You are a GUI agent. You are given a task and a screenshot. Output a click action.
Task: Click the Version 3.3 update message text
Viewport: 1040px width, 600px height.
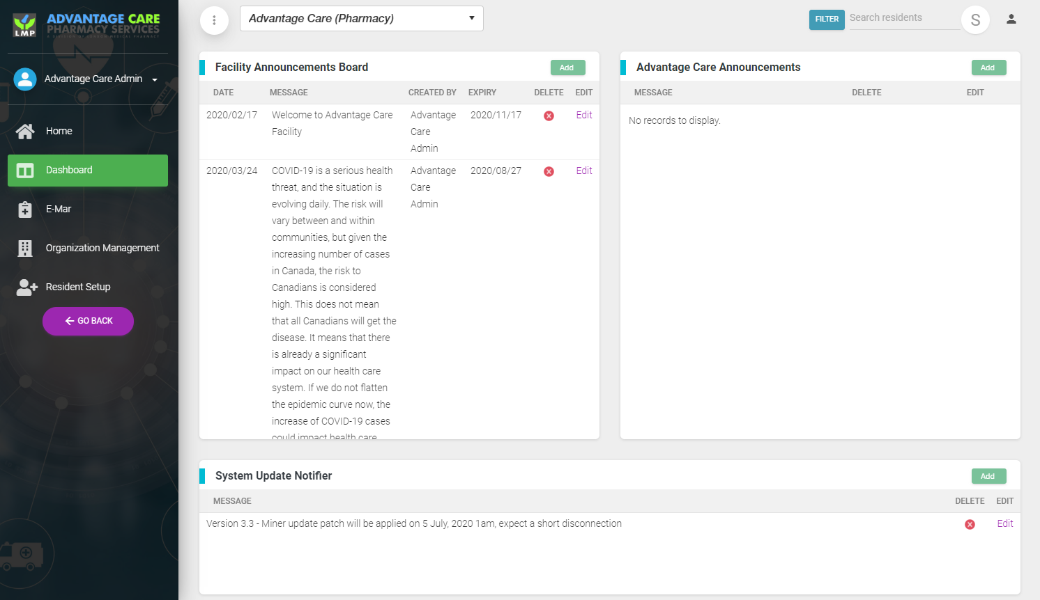(414, 524)
